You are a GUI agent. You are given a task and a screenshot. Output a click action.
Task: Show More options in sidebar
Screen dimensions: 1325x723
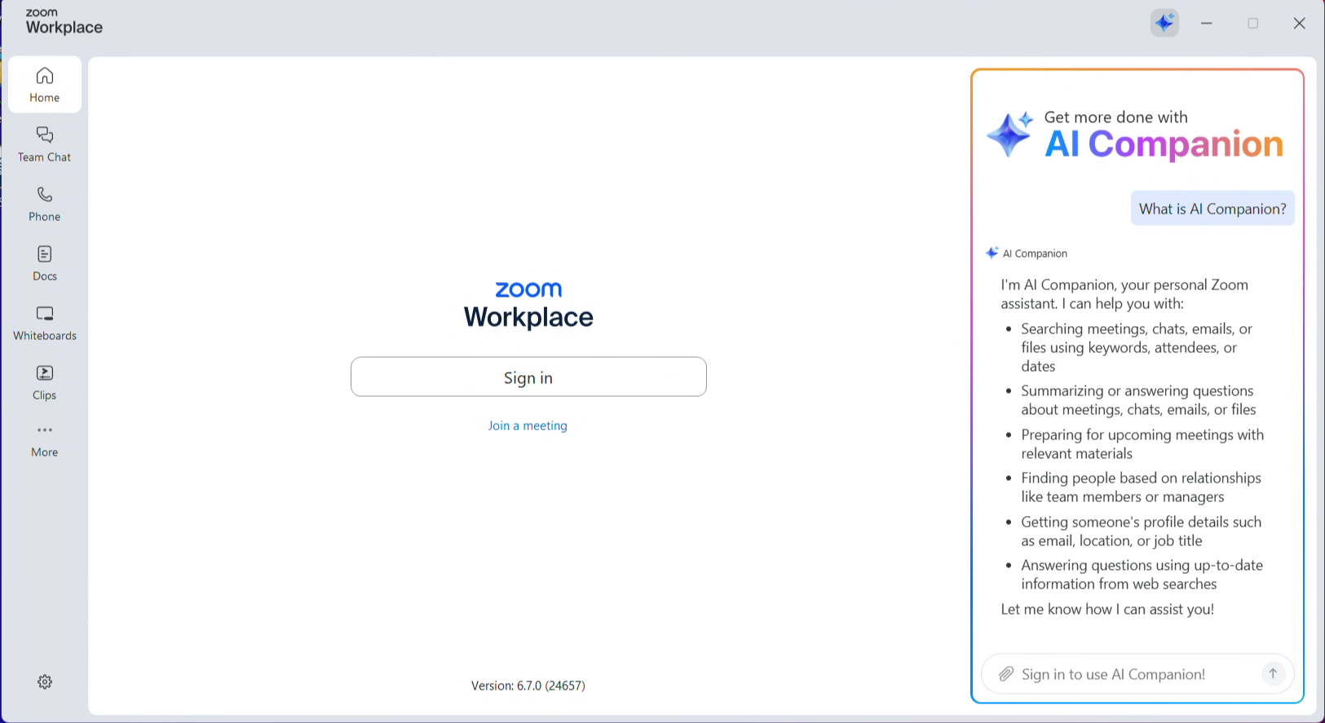tap(45, 440)
